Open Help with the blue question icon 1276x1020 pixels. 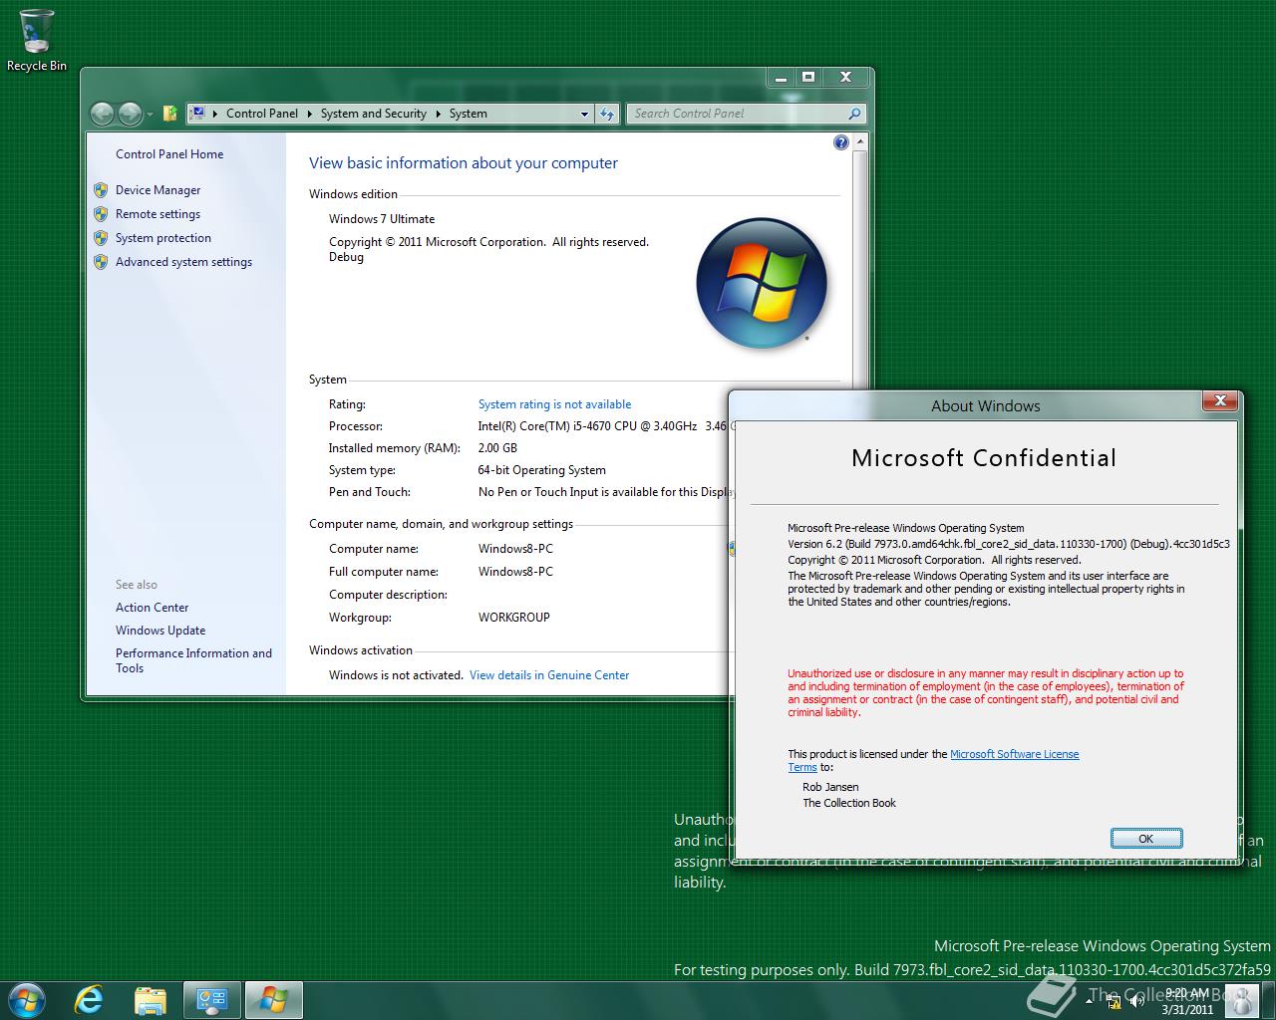tap(840, 142)
